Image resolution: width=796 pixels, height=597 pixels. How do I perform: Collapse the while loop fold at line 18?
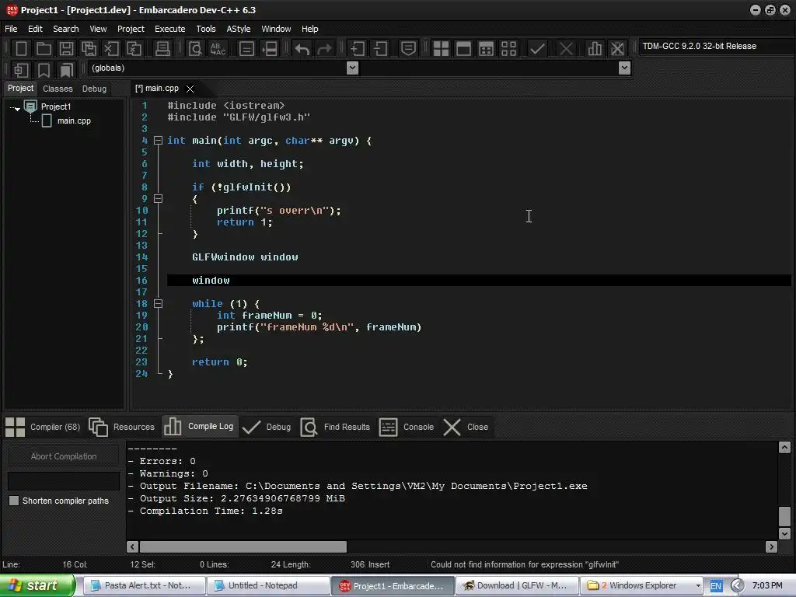pos(158,304)
